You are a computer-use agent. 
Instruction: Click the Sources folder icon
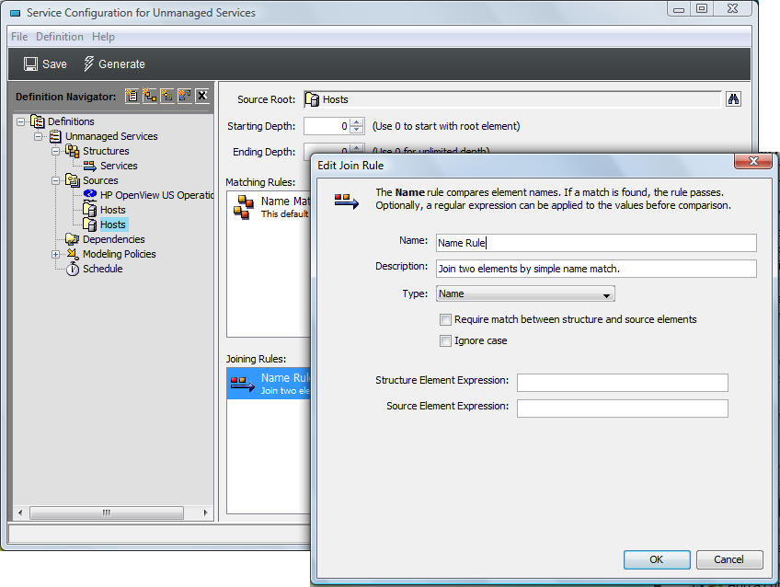[73, 180]
